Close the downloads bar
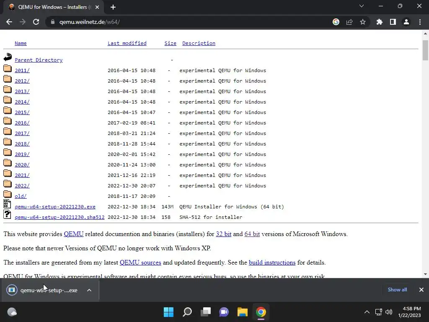 coord(421,290)
